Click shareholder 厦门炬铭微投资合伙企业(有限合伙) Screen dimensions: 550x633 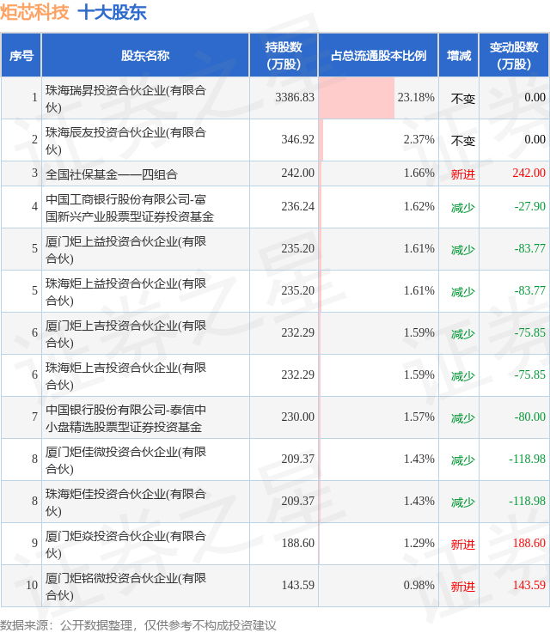[x=125, y=586]
